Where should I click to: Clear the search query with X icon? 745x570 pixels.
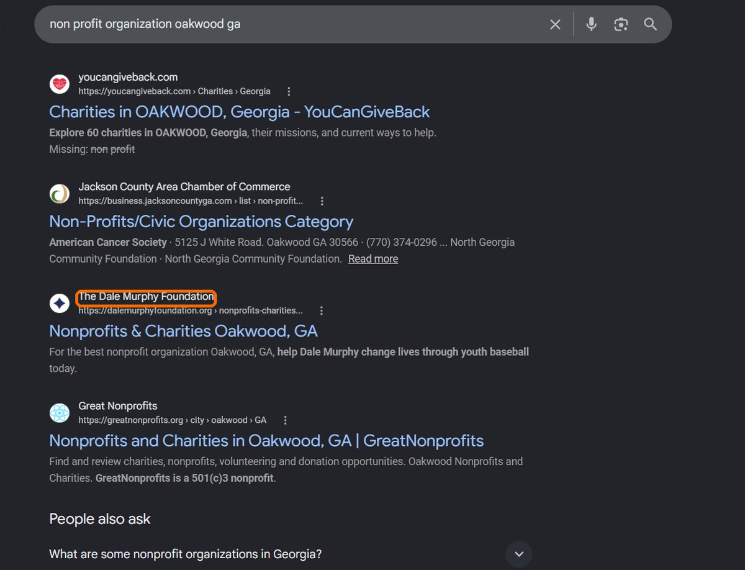(x=555, y=24)
